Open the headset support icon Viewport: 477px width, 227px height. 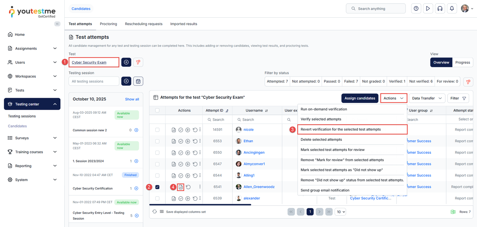pyautogui.click(x=440, y=9)
